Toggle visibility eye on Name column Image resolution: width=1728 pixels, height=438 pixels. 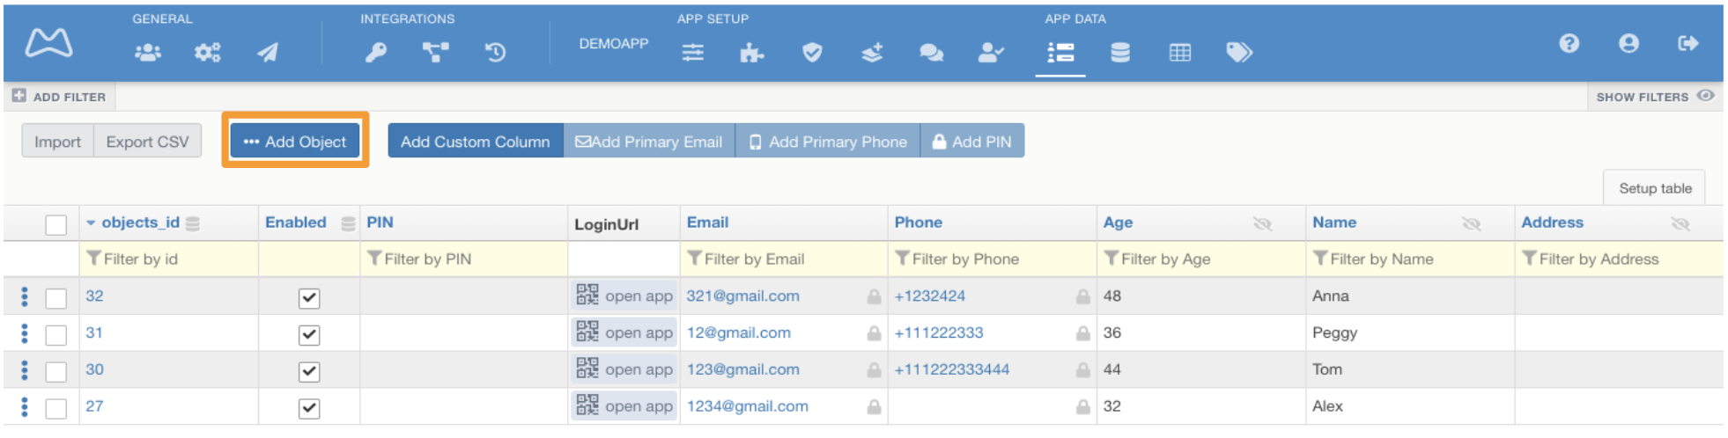coord(1472,224)
